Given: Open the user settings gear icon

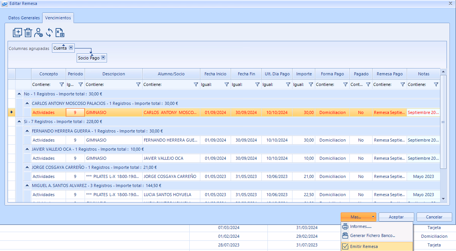Looking at the screenshot, I should pyautogui.click(x=38, y=33).
